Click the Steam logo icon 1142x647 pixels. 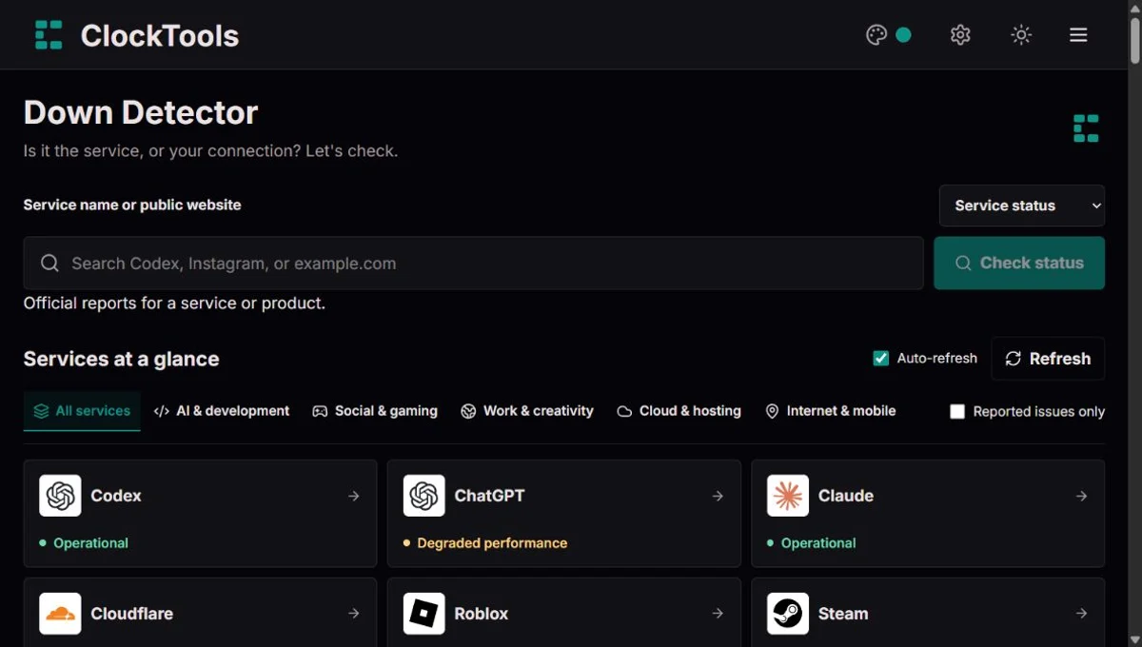point(788,614)
